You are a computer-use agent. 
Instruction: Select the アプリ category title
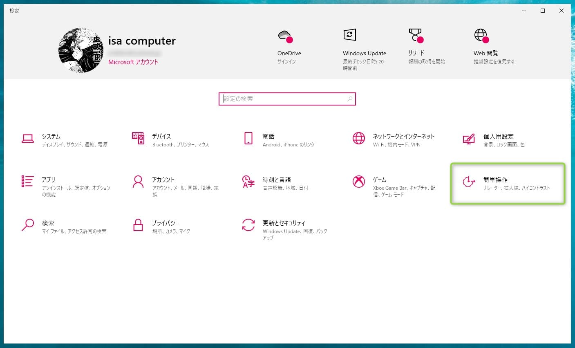(48, 180)
